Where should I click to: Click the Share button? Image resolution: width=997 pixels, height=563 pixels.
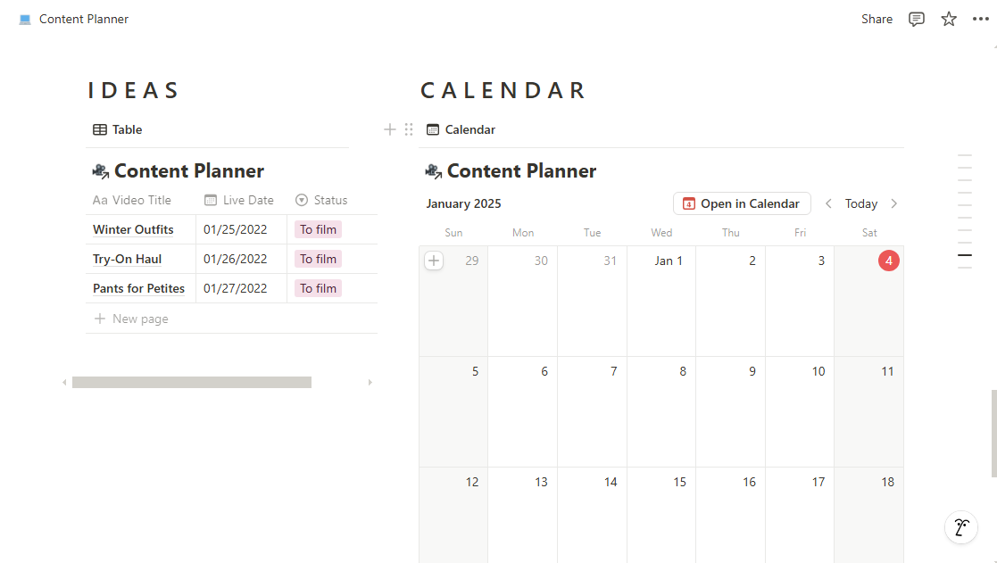(877, 19)
